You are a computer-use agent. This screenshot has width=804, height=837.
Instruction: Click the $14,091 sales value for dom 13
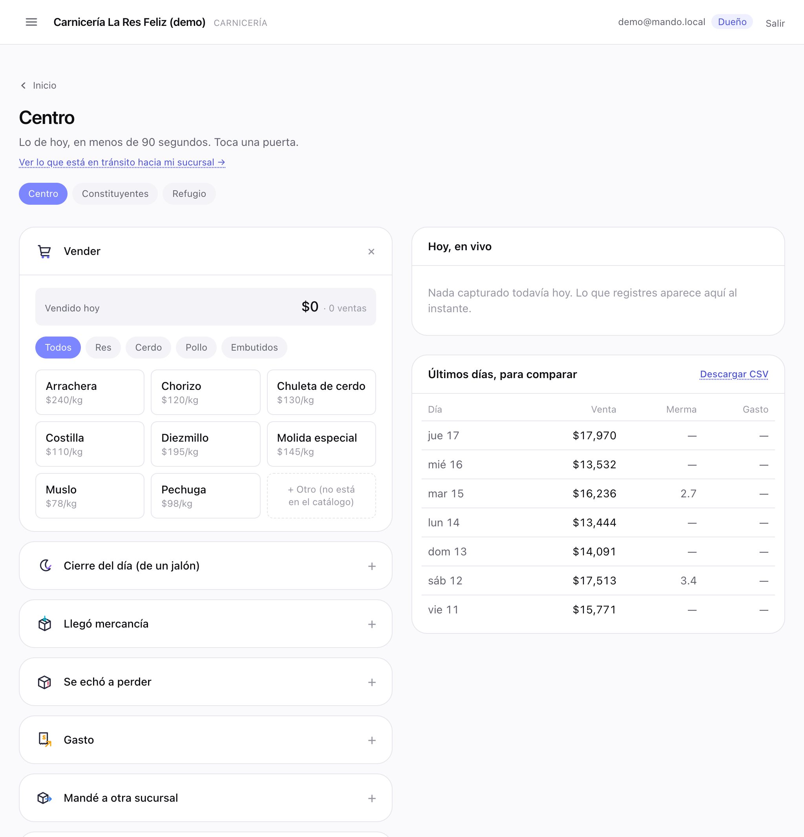pyautogui.click(x=594, y=552)
